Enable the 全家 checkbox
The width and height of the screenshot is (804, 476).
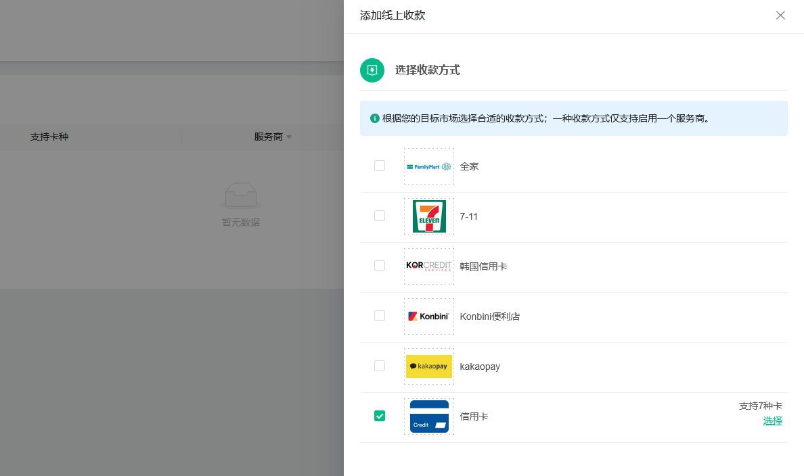tap(380, 166)
